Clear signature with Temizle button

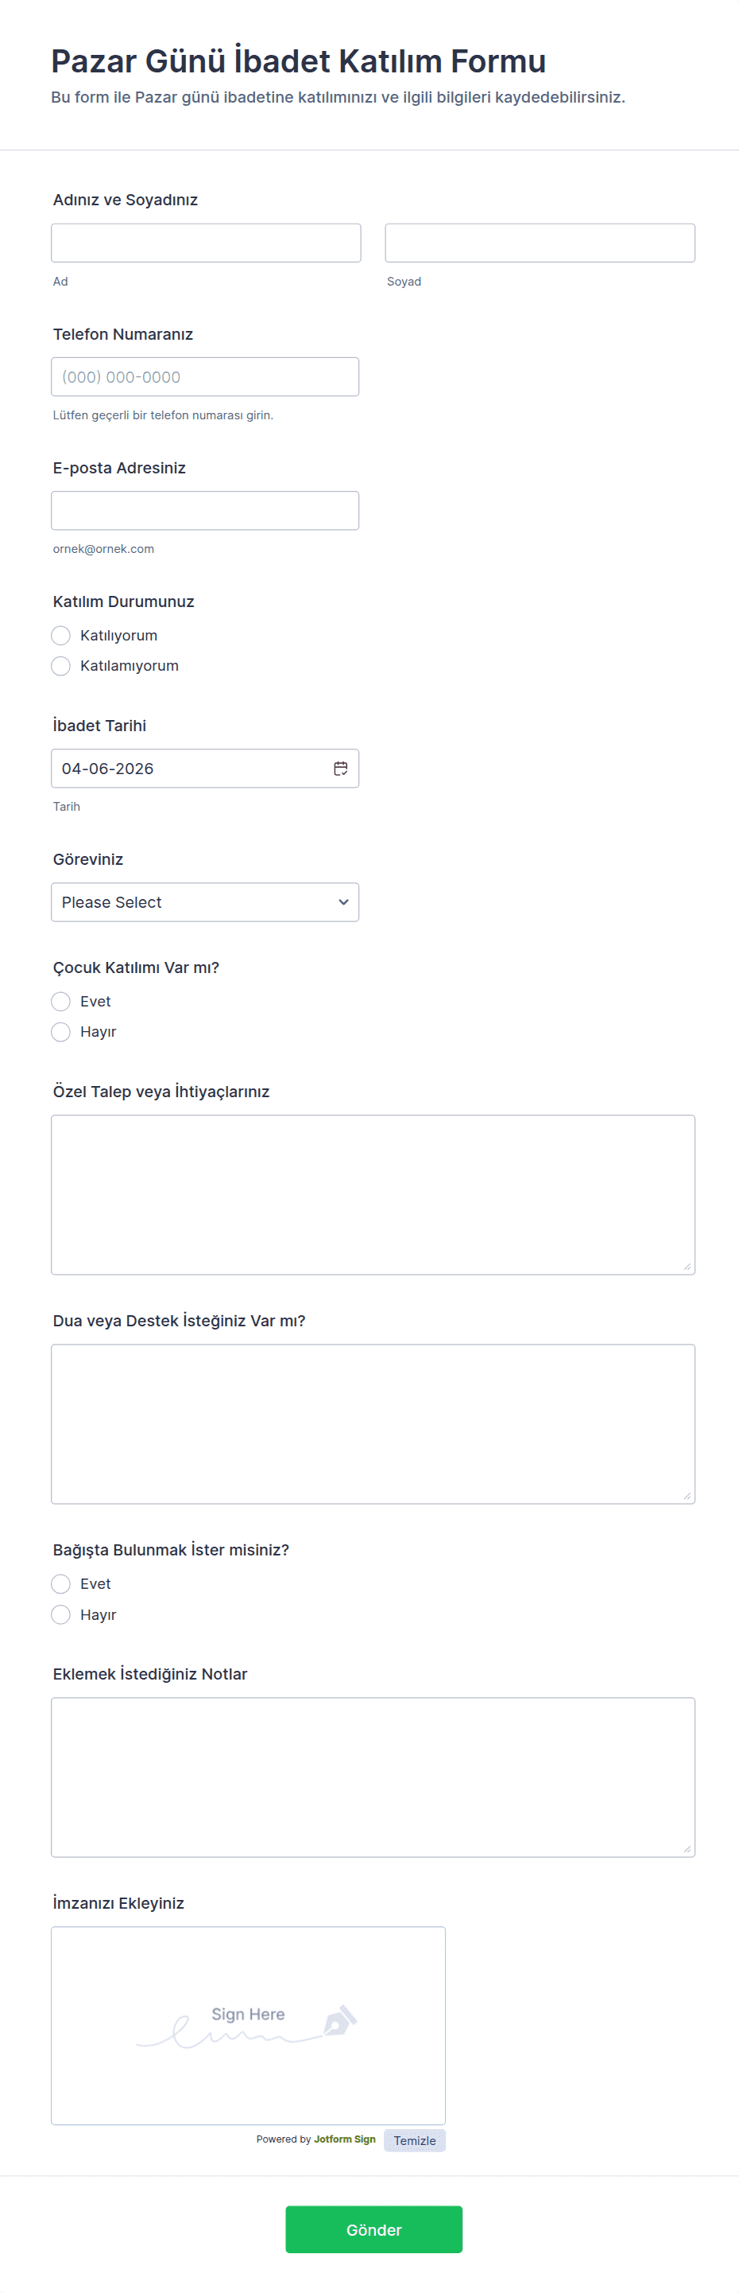[415, 2141]
